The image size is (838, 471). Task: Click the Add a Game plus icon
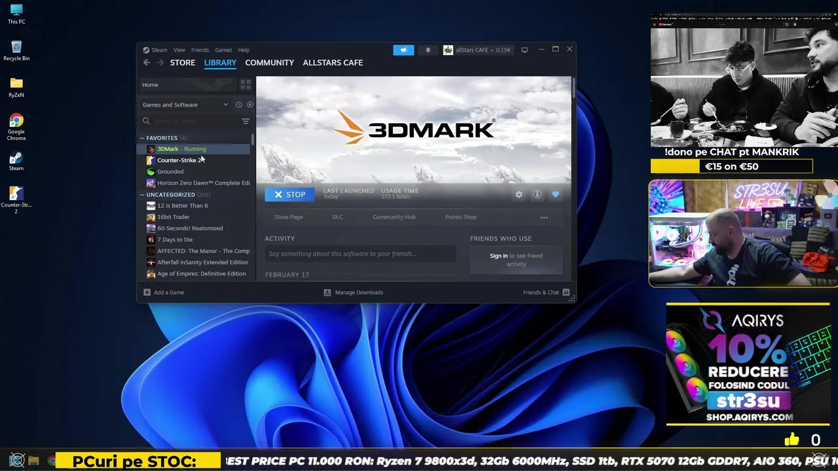tap(147, 292)
